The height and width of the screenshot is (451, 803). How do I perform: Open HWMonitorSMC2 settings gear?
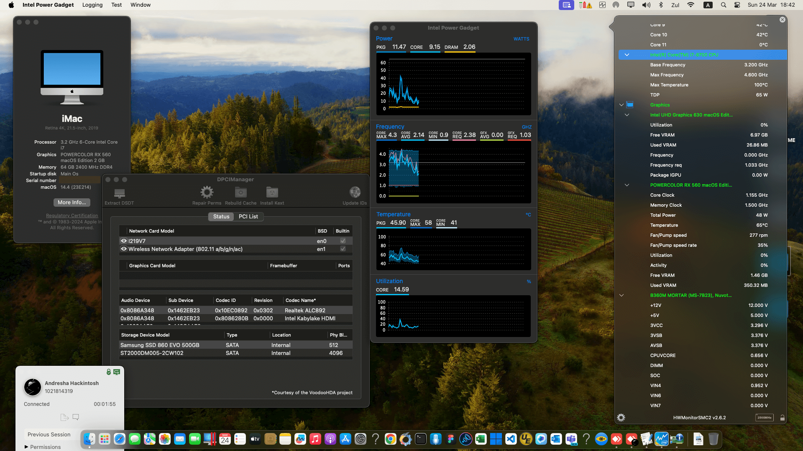tap(621, 417)
